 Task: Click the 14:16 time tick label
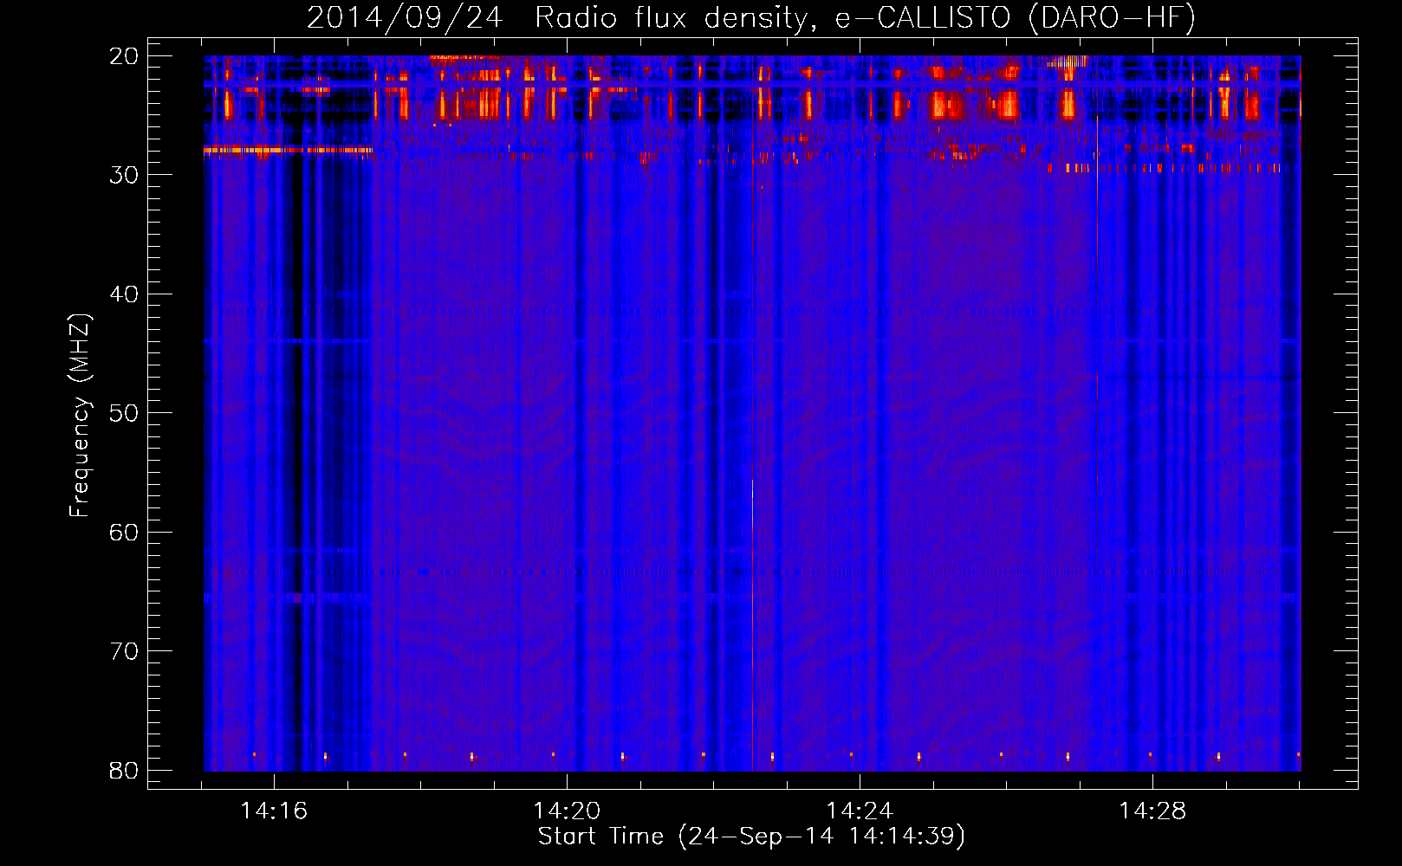[274, 811]
